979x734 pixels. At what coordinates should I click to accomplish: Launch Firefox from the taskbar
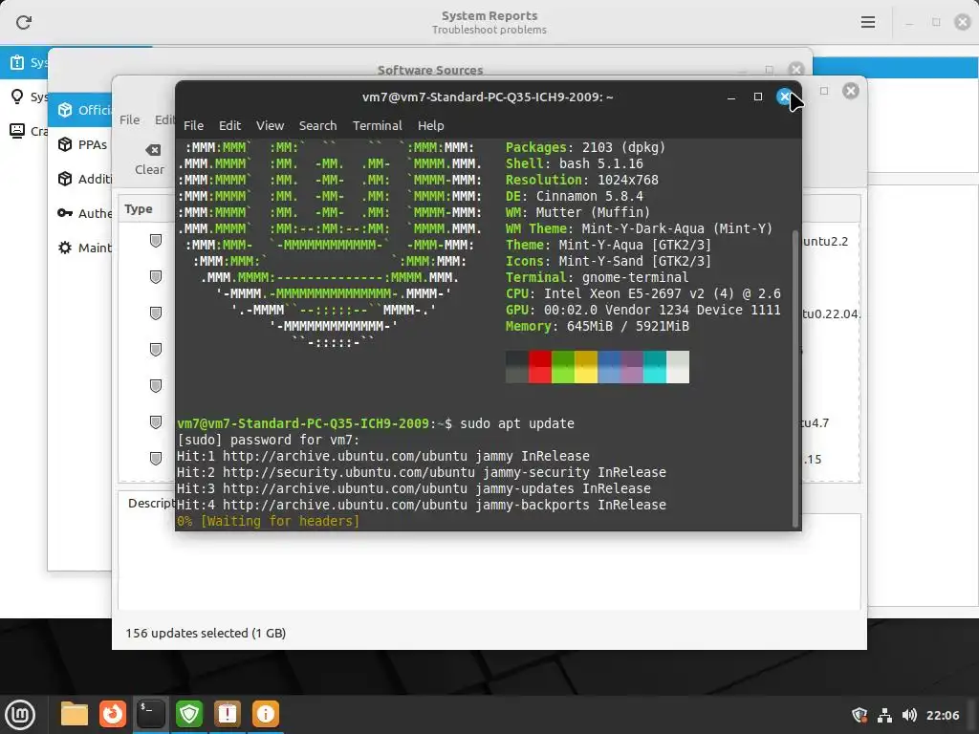[x=113, y=714]
